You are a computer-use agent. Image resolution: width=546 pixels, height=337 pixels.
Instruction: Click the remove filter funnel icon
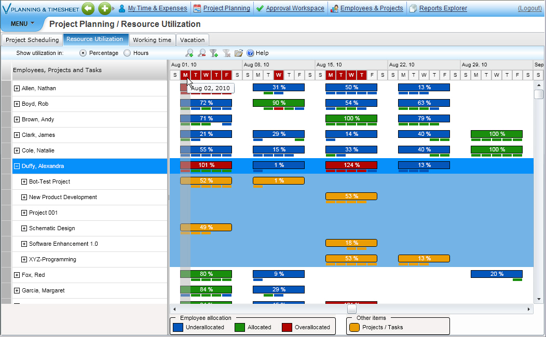pyautogui.click(x=226, y=53)
